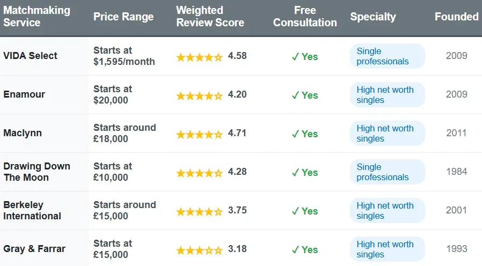Click the Single professionals tag for Drawing Down The Moon
The width and height of the screenshot is (482, 266).
point(387,172)
